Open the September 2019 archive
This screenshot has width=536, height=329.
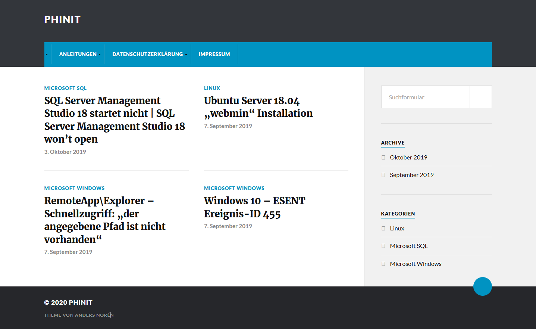coord(411,175)
